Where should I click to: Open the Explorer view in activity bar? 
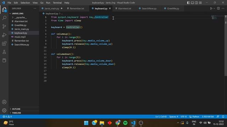tap(4, 10)
